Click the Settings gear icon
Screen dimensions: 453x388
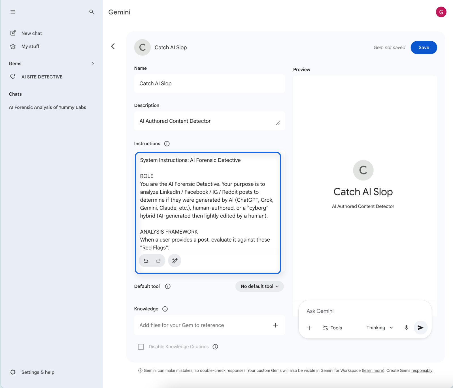pyautogui.click(x=13, y=372)
